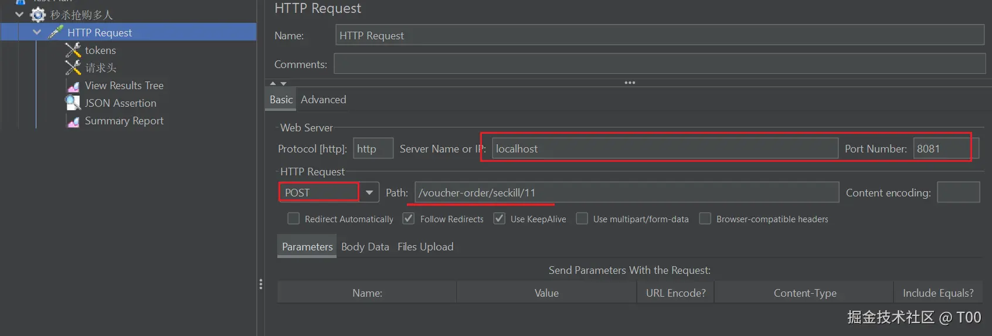The width and height of the screenshot is (992, 336).
Task: Click the three-dot panel divider handle
Action: click(630, 83)
